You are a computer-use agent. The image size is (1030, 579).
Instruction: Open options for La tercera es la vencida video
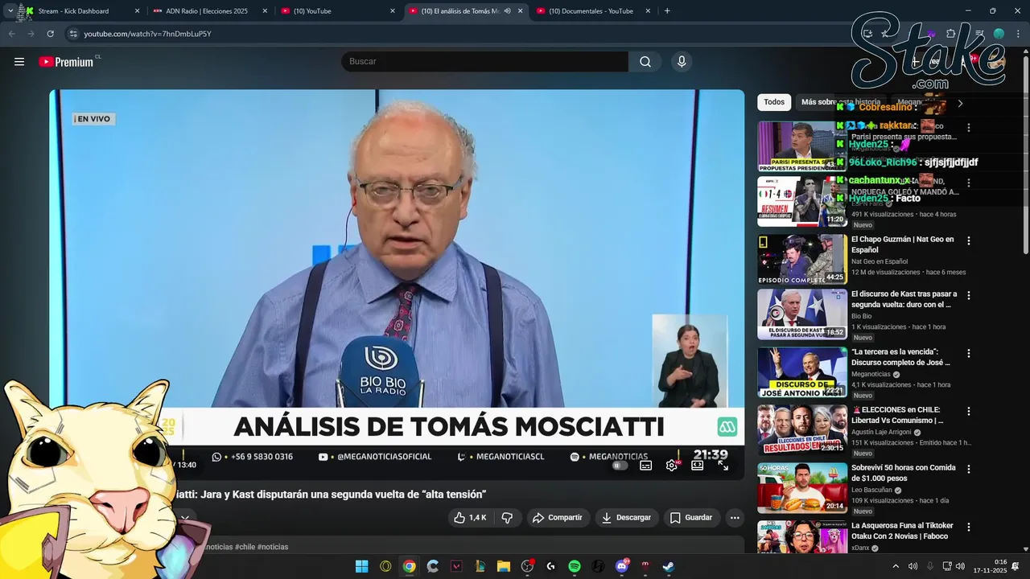[x=969, y=353]
